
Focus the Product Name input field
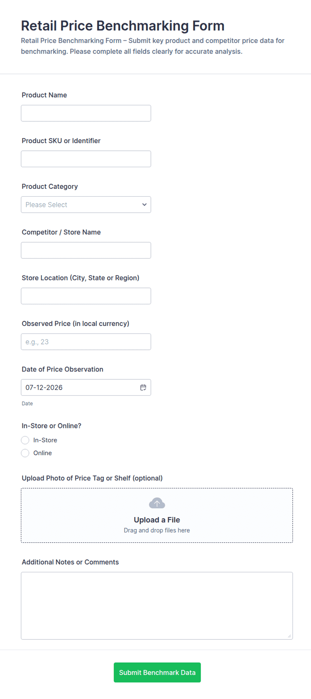[86, 113]
